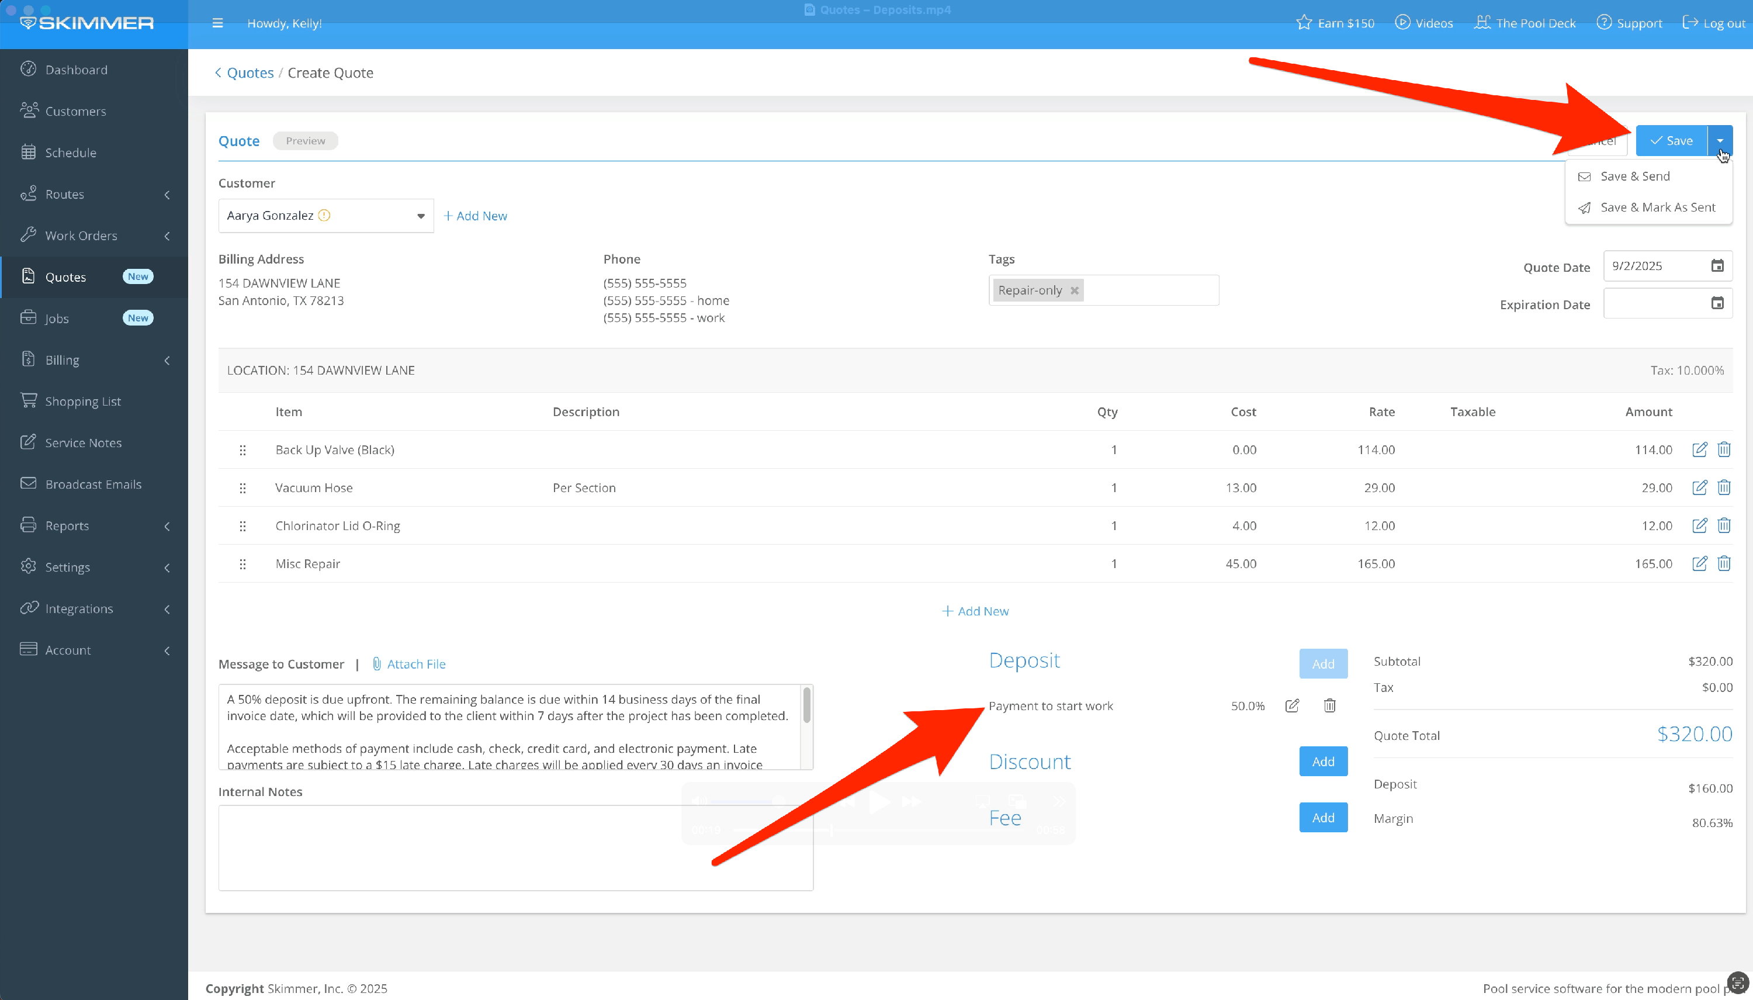Open Support help link
1753x1000 pixels.
(1629, 23)
